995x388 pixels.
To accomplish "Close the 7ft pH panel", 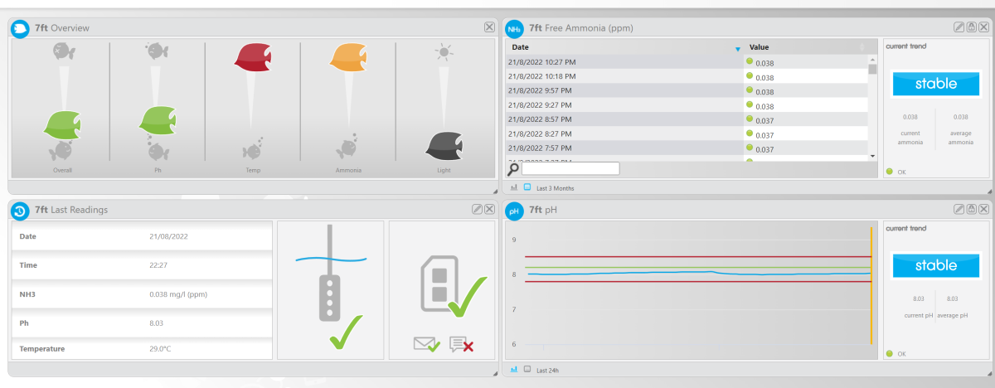I will (983, 210).
